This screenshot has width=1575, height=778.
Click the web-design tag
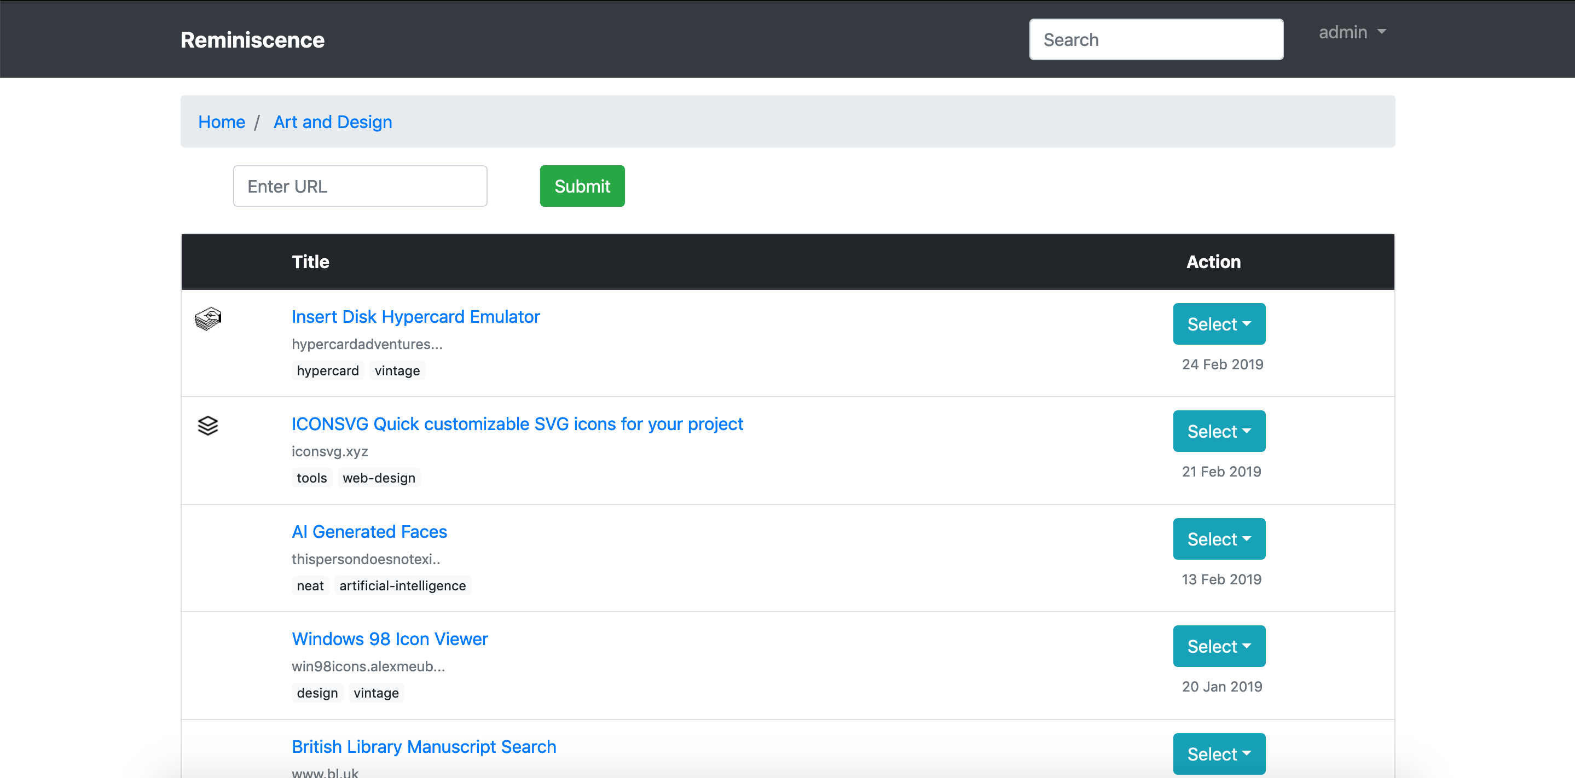click(379, 478)
